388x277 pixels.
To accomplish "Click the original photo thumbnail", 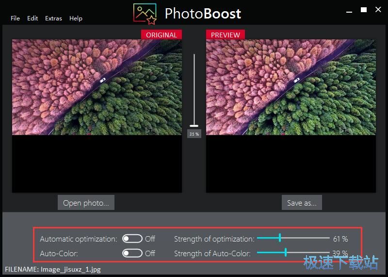I will [x=97, y=87].
